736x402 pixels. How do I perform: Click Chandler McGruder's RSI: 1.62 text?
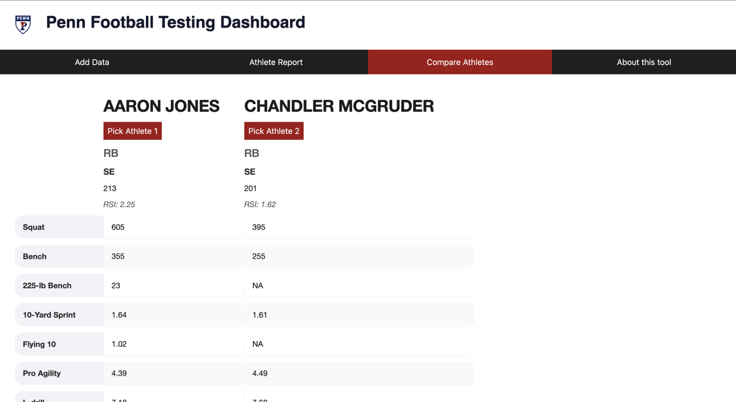[260, 204]
